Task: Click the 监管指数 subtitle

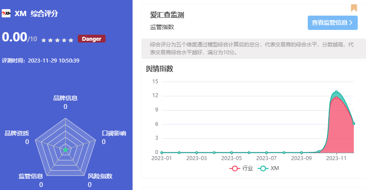Action: [x=162, y=27]
